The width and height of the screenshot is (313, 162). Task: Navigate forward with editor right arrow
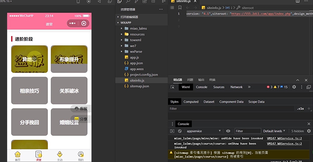[x=195, y=8]
